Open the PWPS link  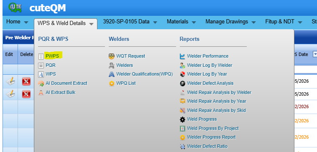tap(52, 56)
